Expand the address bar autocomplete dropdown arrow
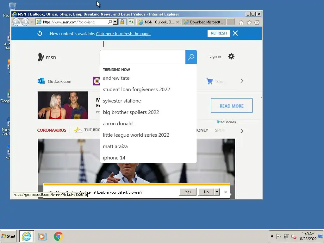The image size is (324, 243). 115,22
